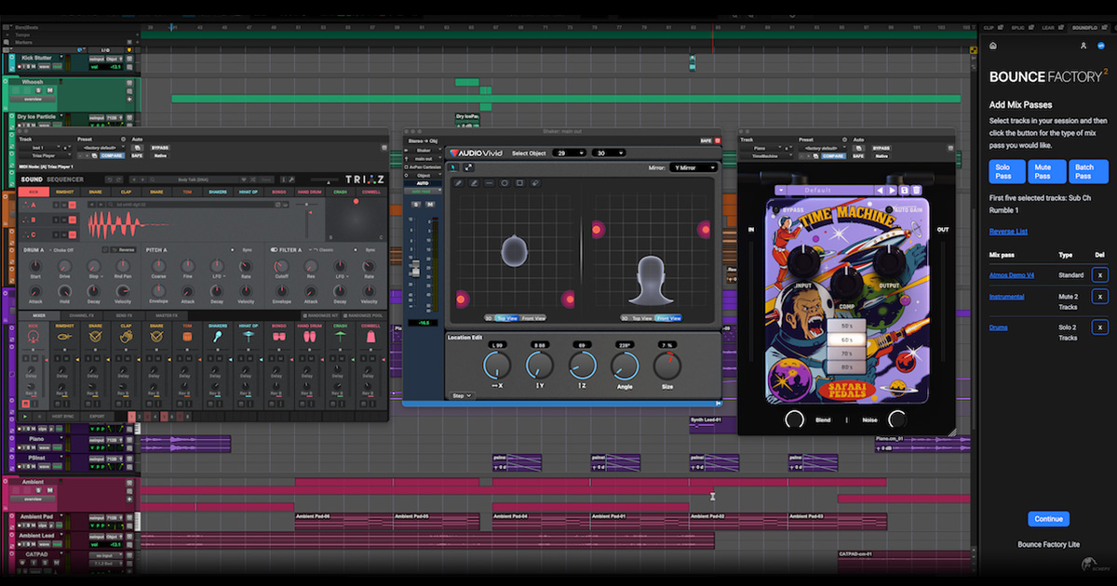Viewport: 1117px width, 586px height.
Task: Select the pointer tool in Audio Vivid toolbar
Action: coord(451,167)
